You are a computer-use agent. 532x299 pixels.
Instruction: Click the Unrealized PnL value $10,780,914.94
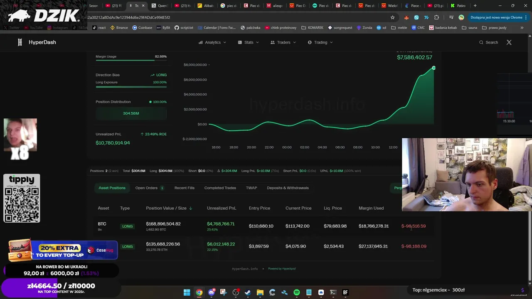pyautogui.click(x=113, y=143)
